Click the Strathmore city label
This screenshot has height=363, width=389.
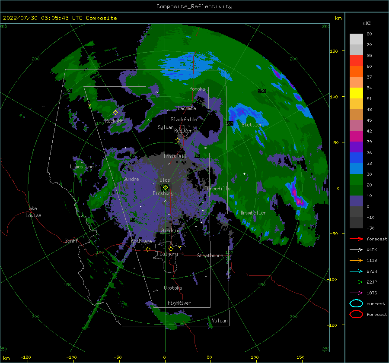click(x=210, y=256)
